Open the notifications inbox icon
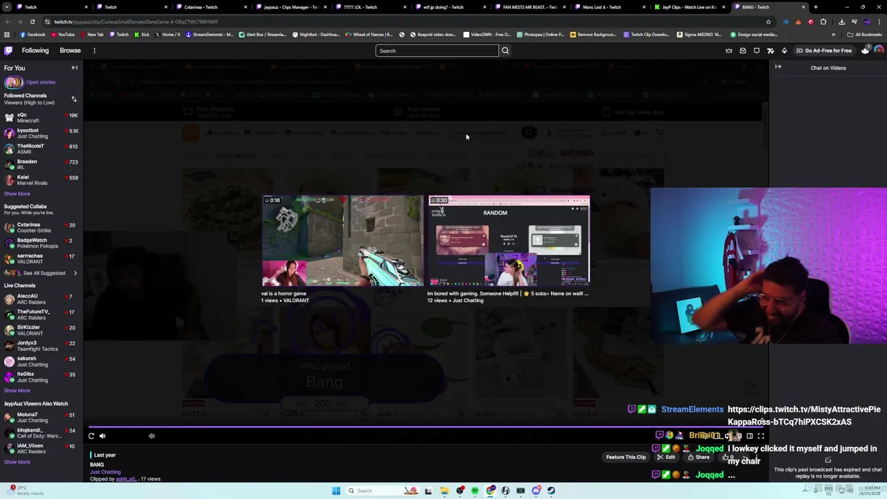Viewport: 887px width, 499px height. click(x=743, y=51)
